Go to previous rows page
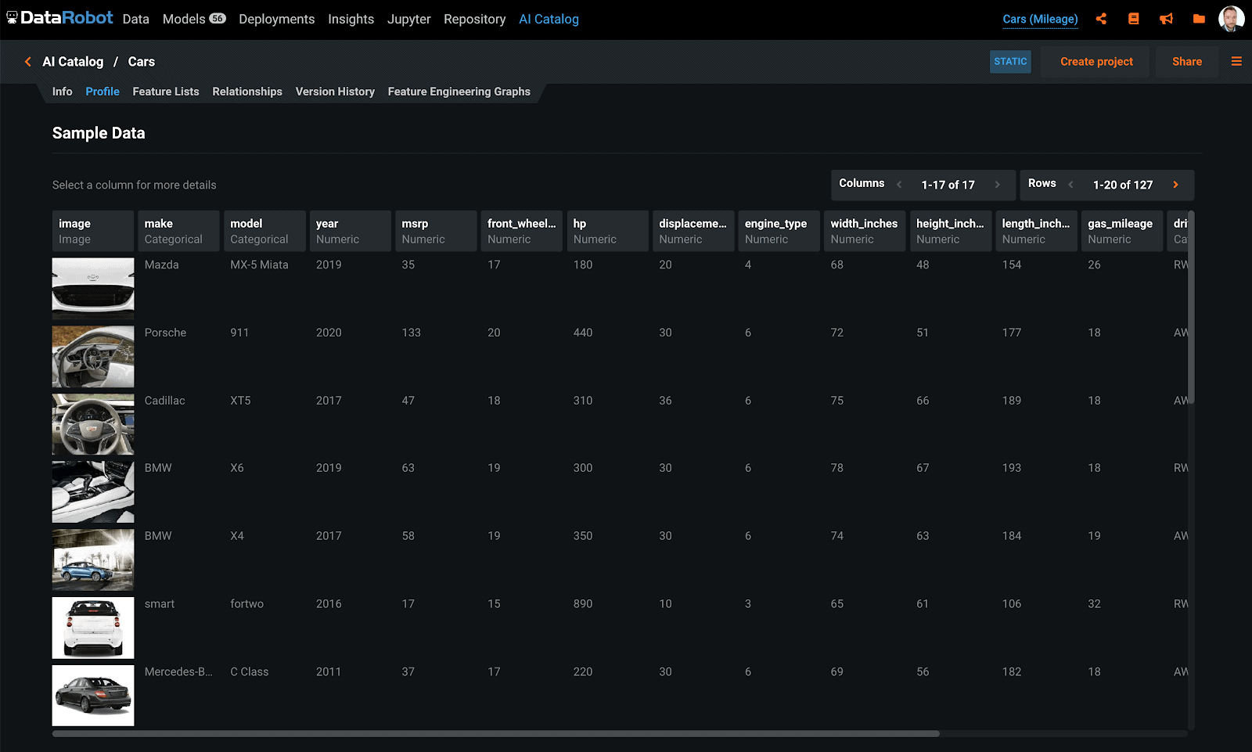 coord(1070,185)
